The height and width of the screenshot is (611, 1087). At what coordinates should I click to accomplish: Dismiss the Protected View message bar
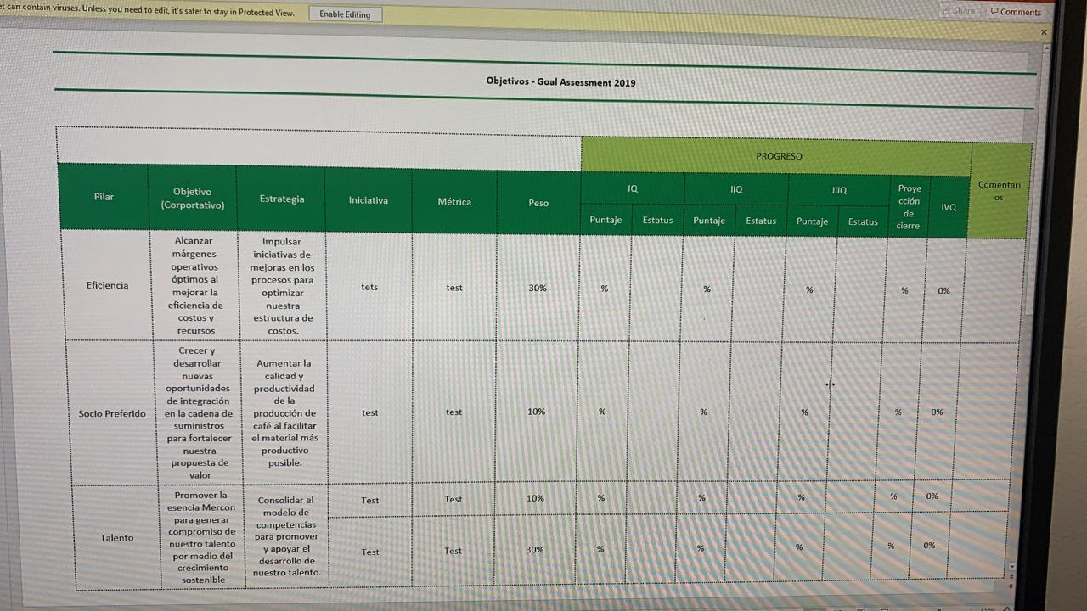tap(1044, 32)
